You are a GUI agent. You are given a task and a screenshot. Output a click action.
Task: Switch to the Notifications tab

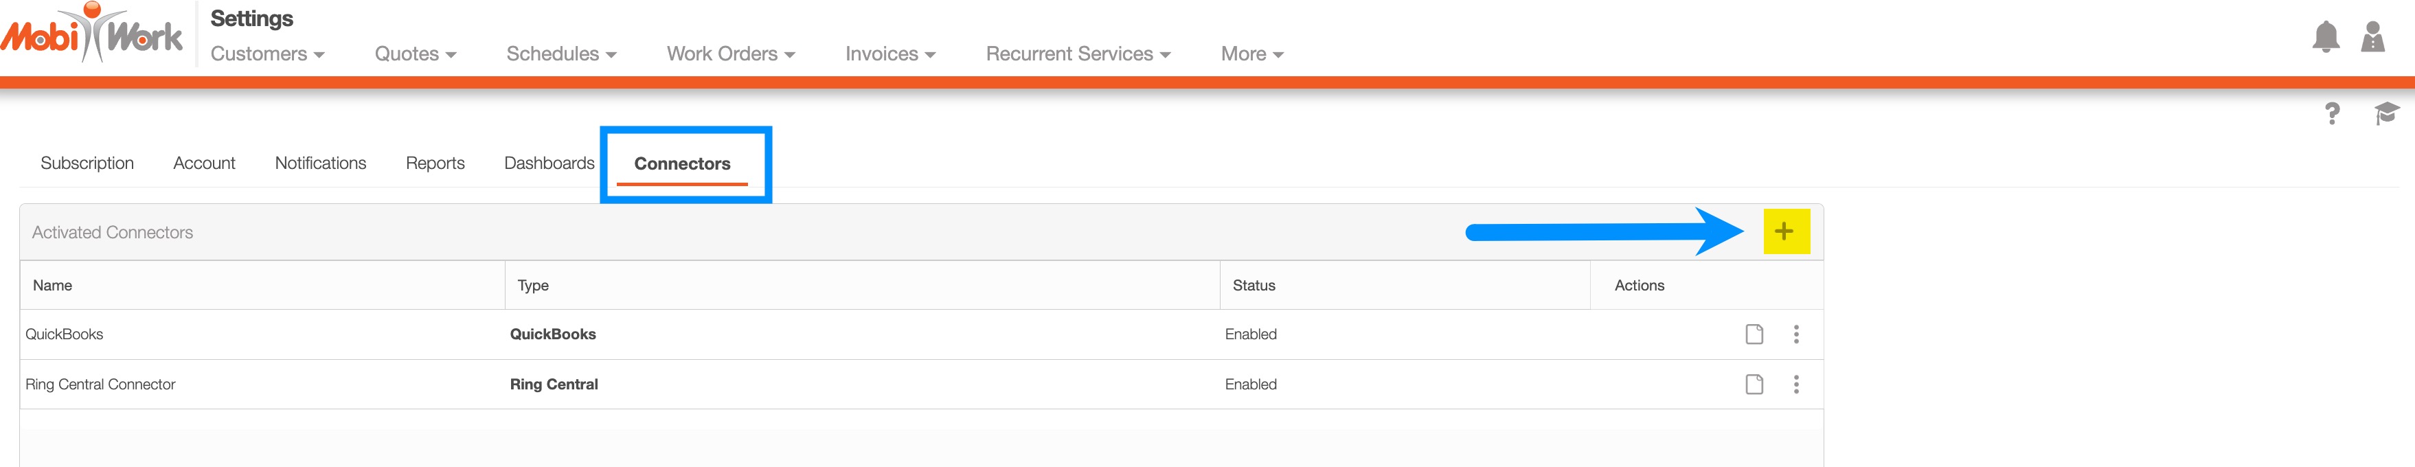pyautogui.click(x=321, y=163)
